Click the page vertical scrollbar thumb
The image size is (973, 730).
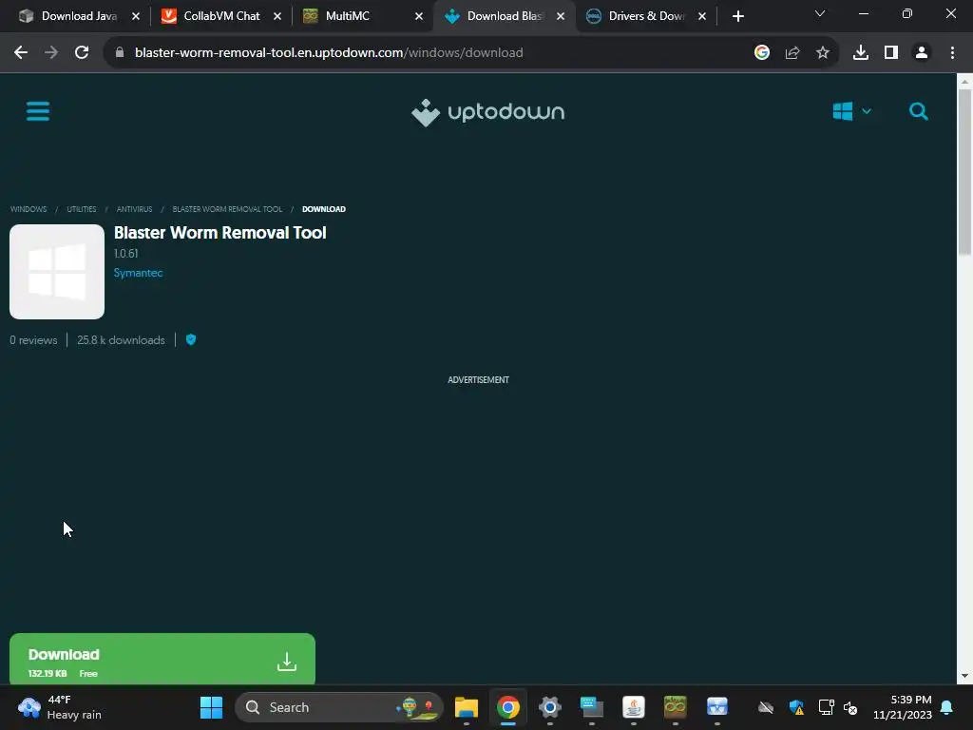point(964,172)
